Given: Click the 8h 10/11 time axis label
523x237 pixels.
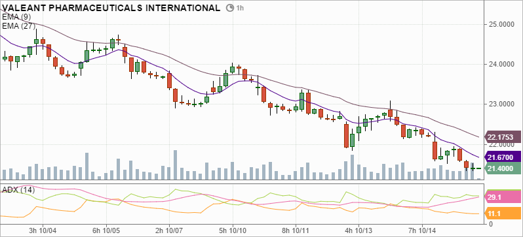Looking at the screenshot, I should pyautogui.click(x=296, y=230).
